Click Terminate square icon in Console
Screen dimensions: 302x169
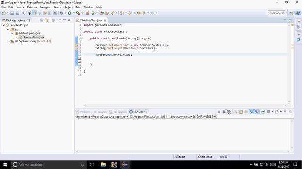pos(219,112)
